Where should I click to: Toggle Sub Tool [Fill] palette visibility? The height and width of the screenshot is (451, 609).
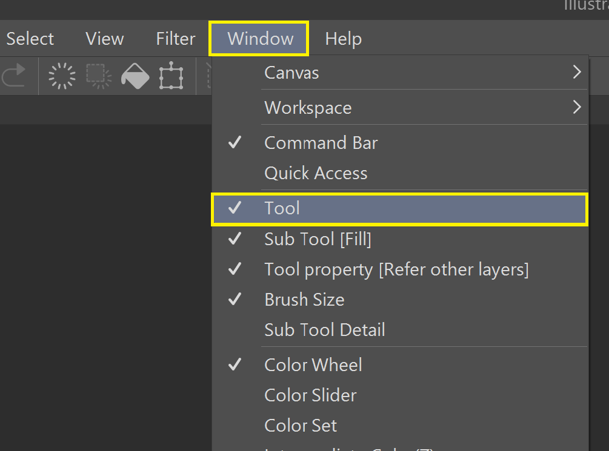coord(318,239)
